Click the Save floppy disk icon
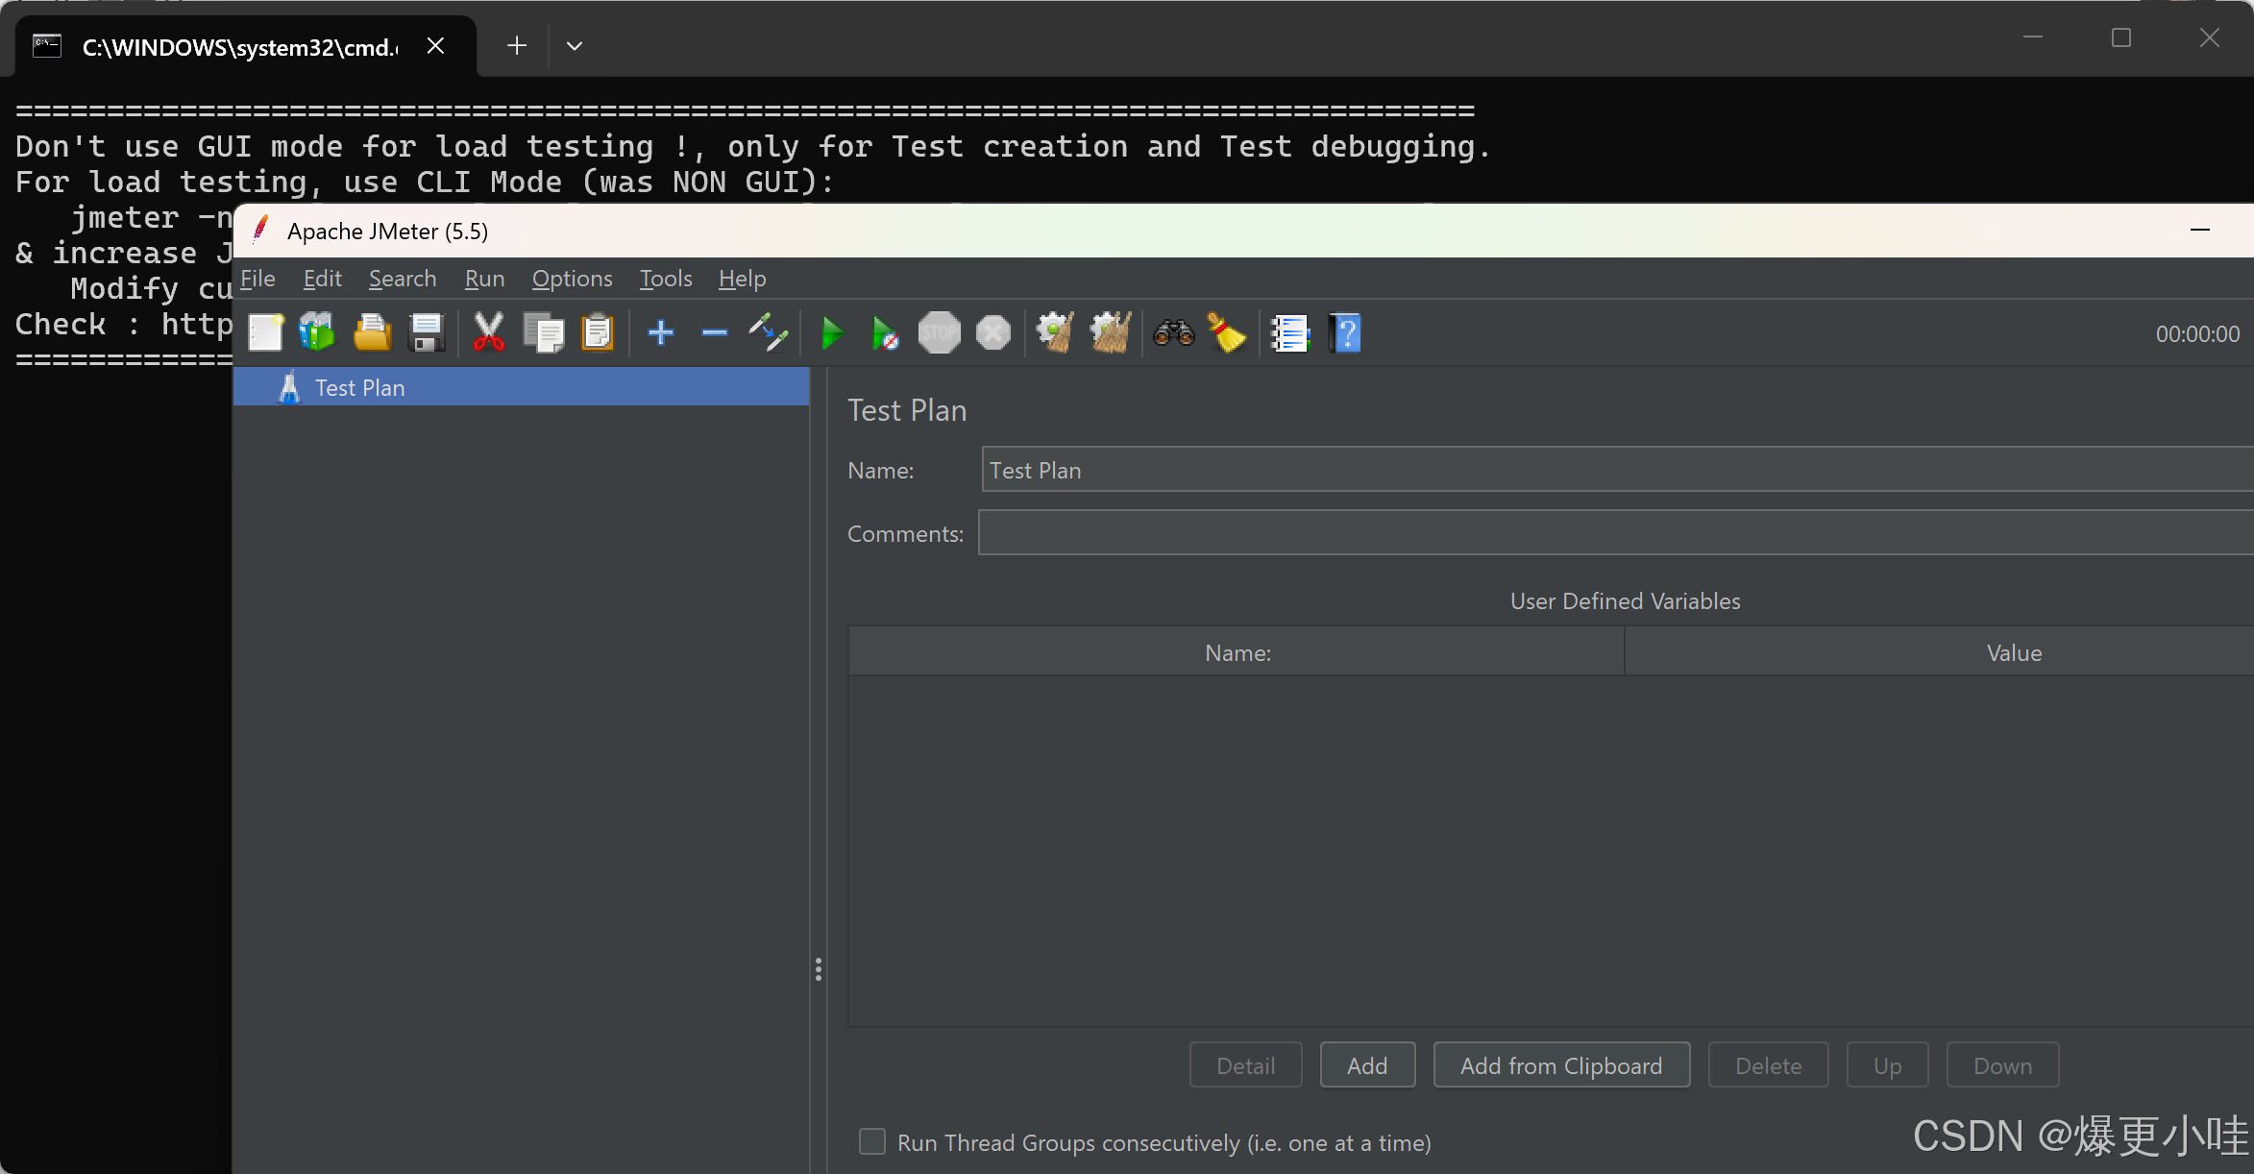Viewport: 2254px width, 1174px height. [426, 333]
